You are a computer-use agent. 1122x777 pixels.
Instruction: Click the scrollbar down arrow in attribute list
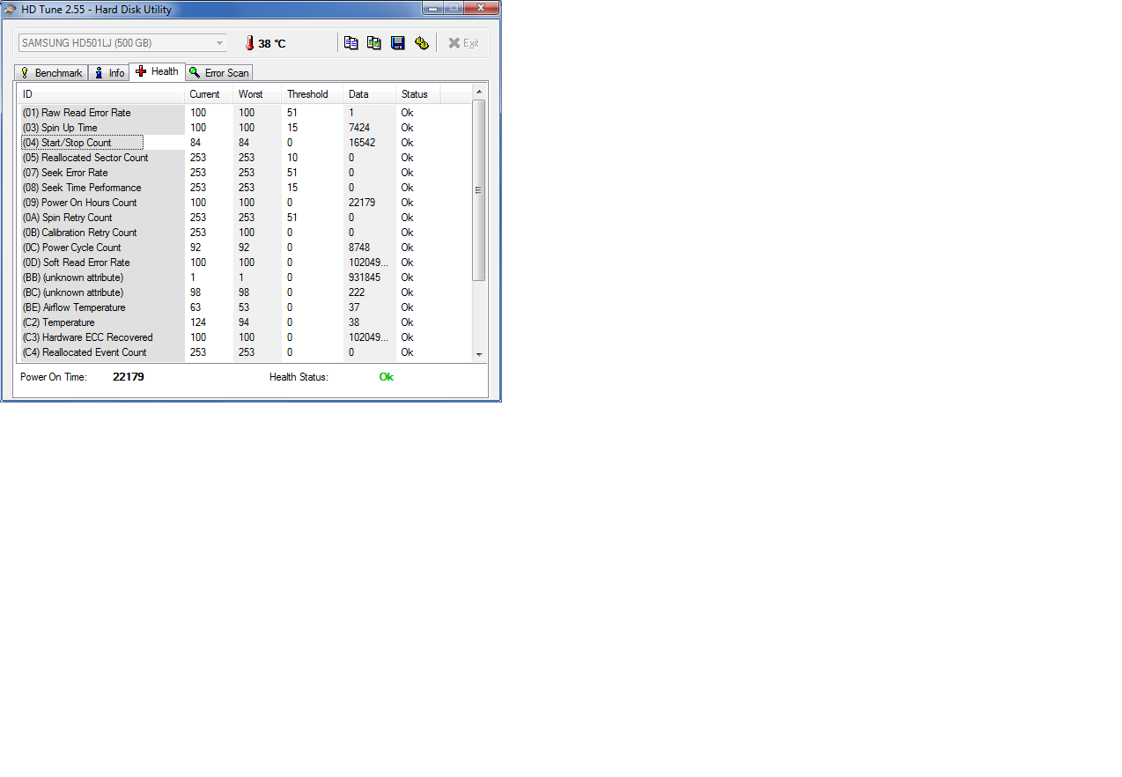coord(479,354)
